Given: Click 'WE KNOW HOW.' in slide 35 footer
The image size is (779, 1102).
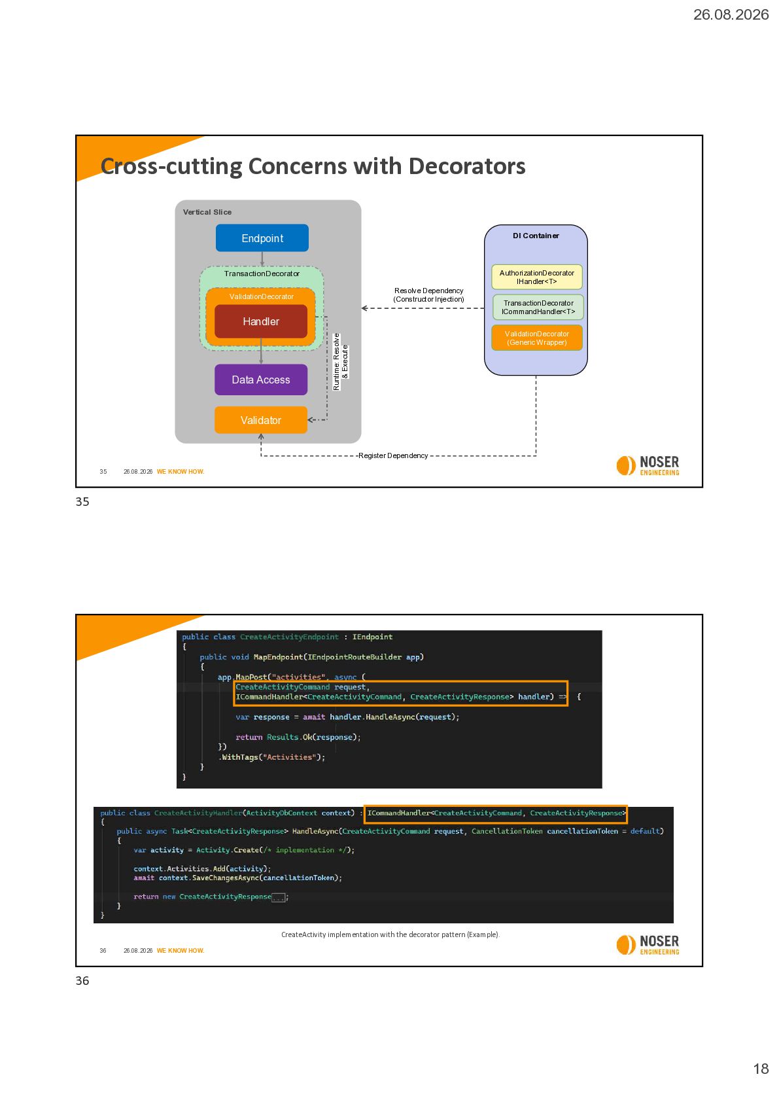Looking at the screenshot, I should tap(181, 472).
